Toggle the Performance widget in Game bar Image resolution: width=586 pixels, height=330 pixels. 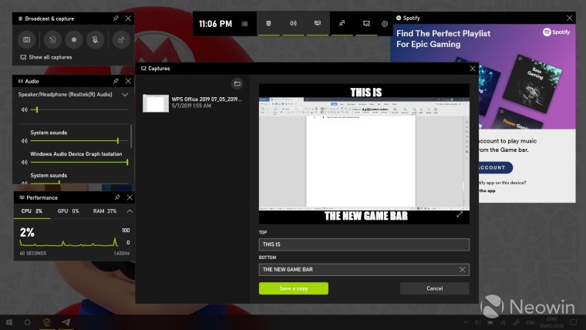coord(318,24)
